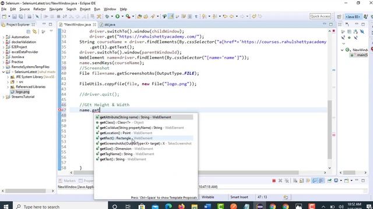This screenshot has width=373, height=209.
Task: Open the Run button dropdown arrow
Action: pyautogui.click(x=122, y=16)
